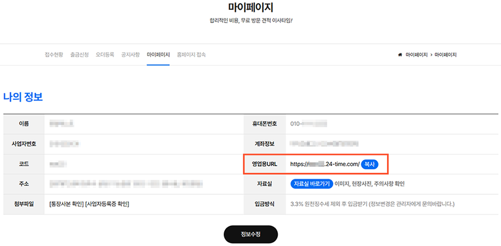Go to the 오더등록 tab
The width and height of the screenshot is (501, 246).
105,55
